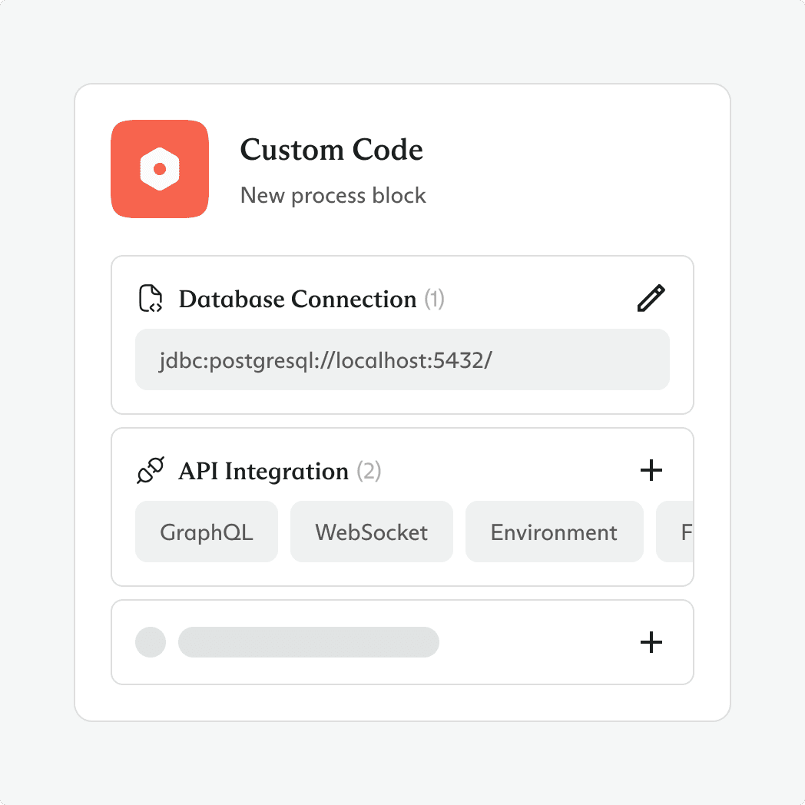Click the (1) count next to Database Connection
This screenshot has height=805, width=805.
435,299
